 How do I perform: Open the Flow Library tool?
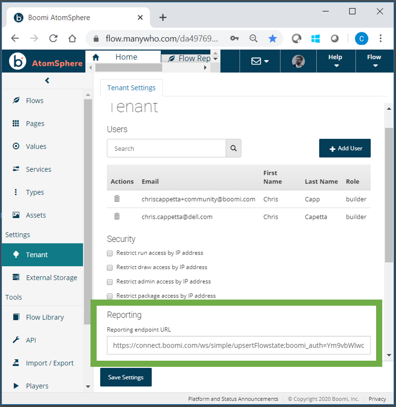(45, 317)
